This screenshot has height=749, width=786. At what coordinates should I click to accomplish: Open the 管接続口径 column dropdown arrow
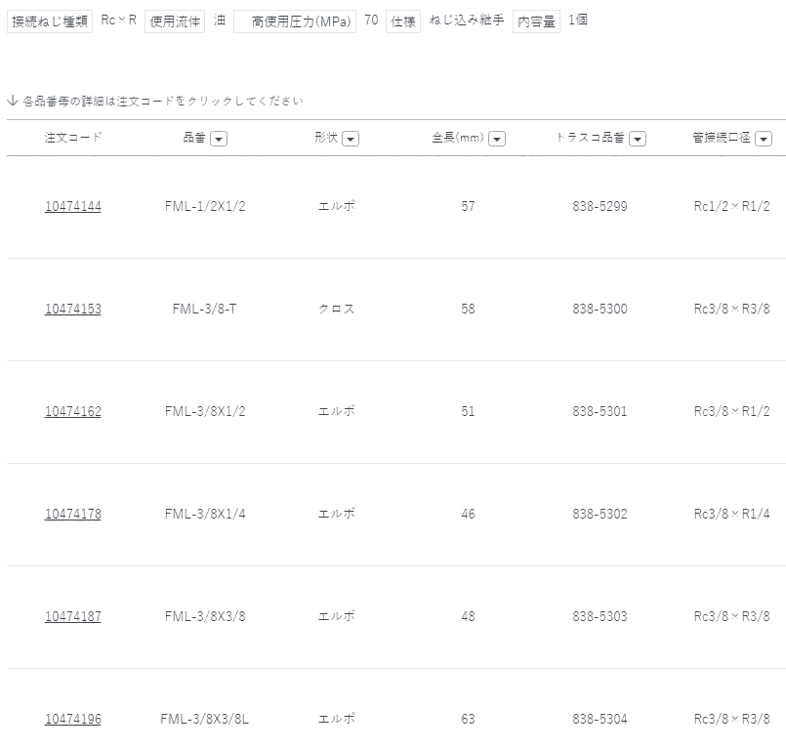(x=764, y=139)
